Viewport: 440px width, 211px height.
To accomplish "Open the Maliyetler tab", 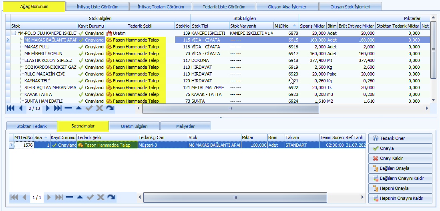I will pos(185,126).
